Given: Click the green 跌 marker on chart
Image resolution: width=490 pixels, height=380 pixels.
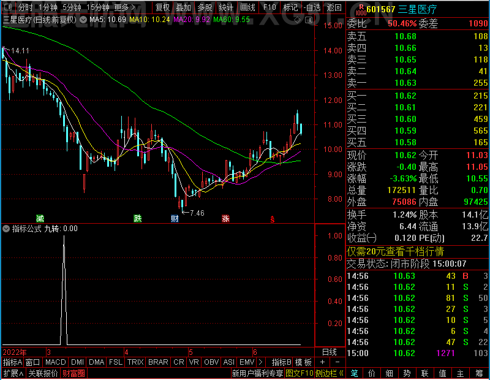Looking at the screenshot, I should point(137,218).
